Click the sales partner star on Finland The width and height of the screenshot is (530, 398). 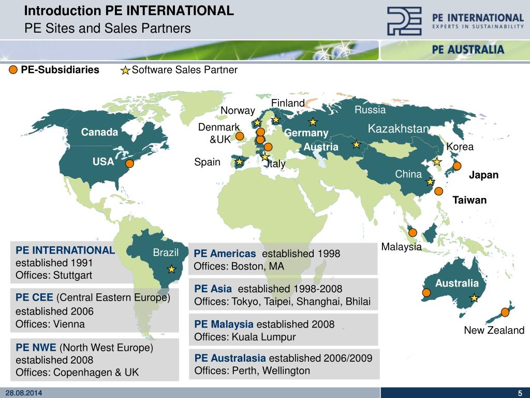pyautogui.click(x=276, y=120)
